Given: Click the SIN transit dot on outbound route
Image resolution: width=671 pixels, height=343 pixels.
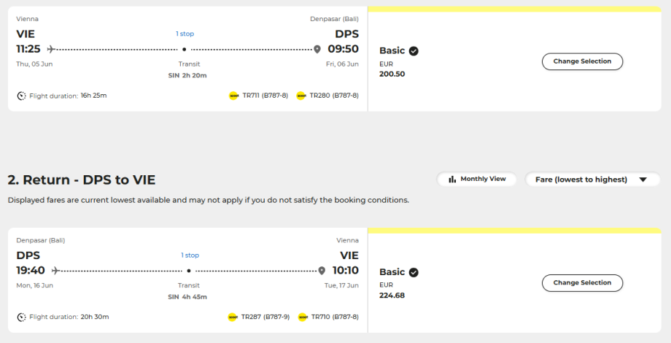Looking at the screenshot, I should 184,50.
